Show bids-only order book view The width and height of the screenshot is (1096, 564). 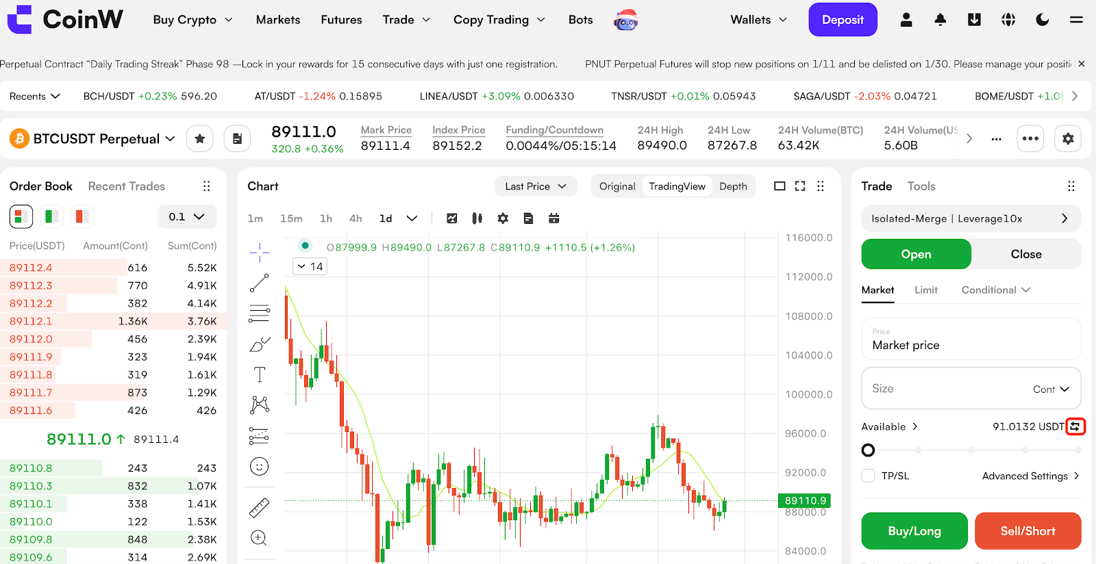click(x=51, y=217)
